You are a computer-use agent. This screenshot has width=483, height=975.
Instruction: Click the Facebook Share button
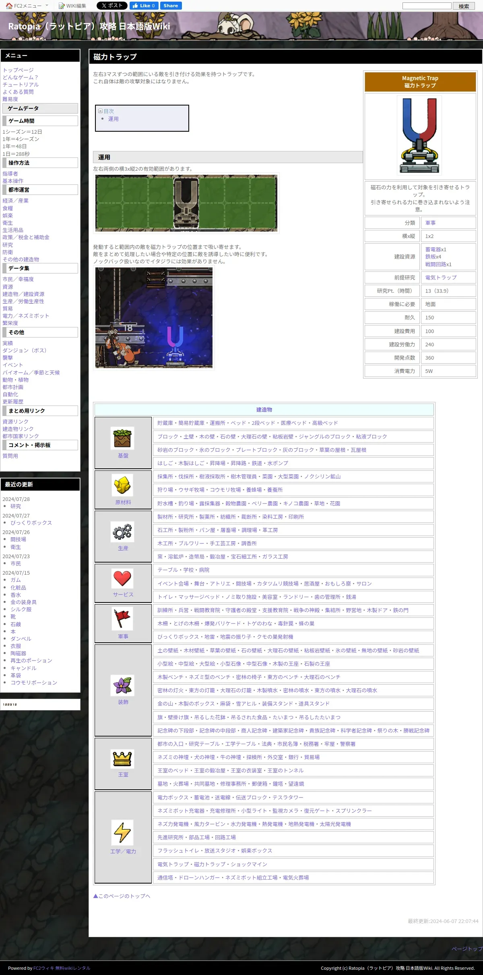[x=171, y=6]
